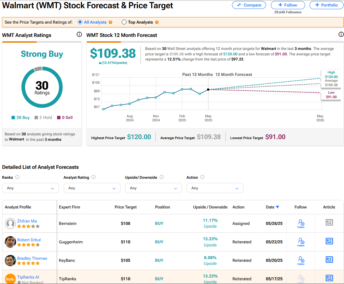Open article icon for KeyBanc row
The width and height of the screenshot is (344, 284).
click(329, 259)
